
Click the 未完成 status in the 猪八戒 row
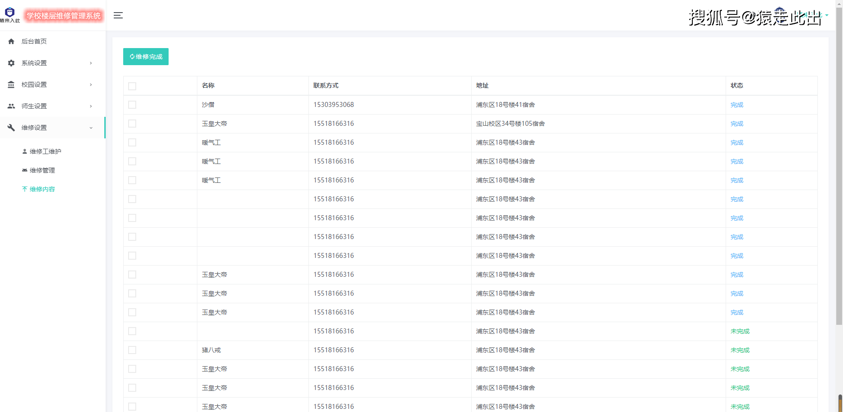point(740,350)
